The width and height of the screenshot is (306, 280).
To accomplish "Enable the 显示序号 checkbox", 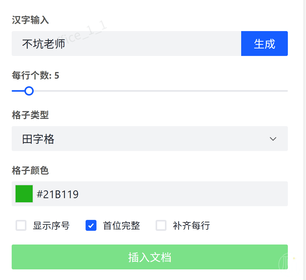I will coord(21,225).
